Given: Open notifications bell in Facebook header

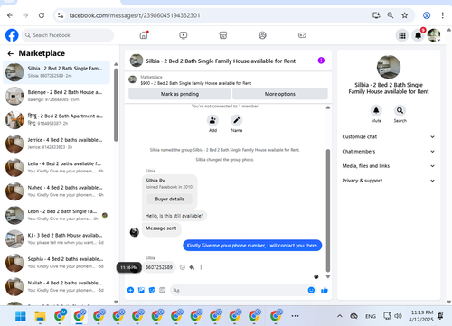Looking at the screenshot, I should [419, 35].
